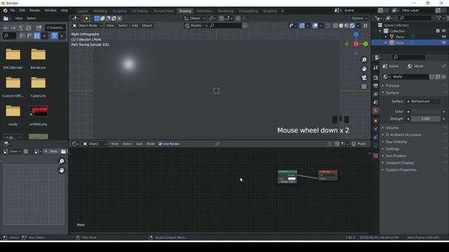This screenshot has width=449, height=252.
Task: Open Global transform orientation dropdown
Action: (x=194, y=18)
